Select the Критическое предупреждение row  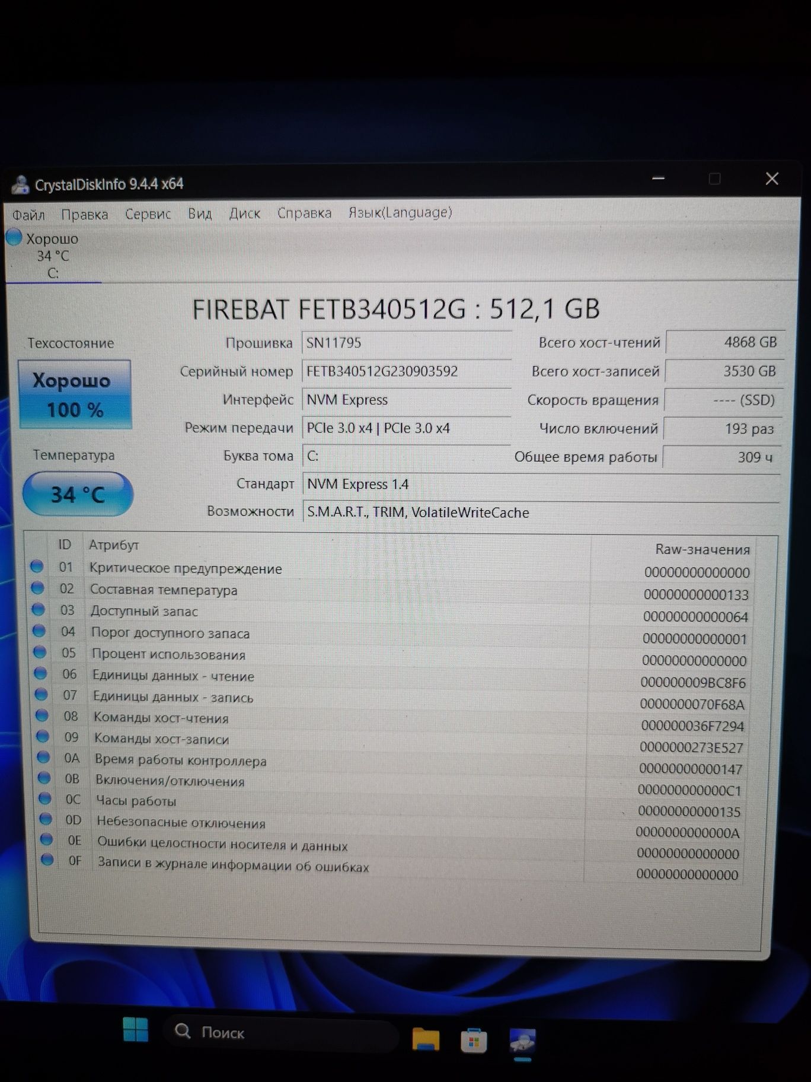[391, 569]
